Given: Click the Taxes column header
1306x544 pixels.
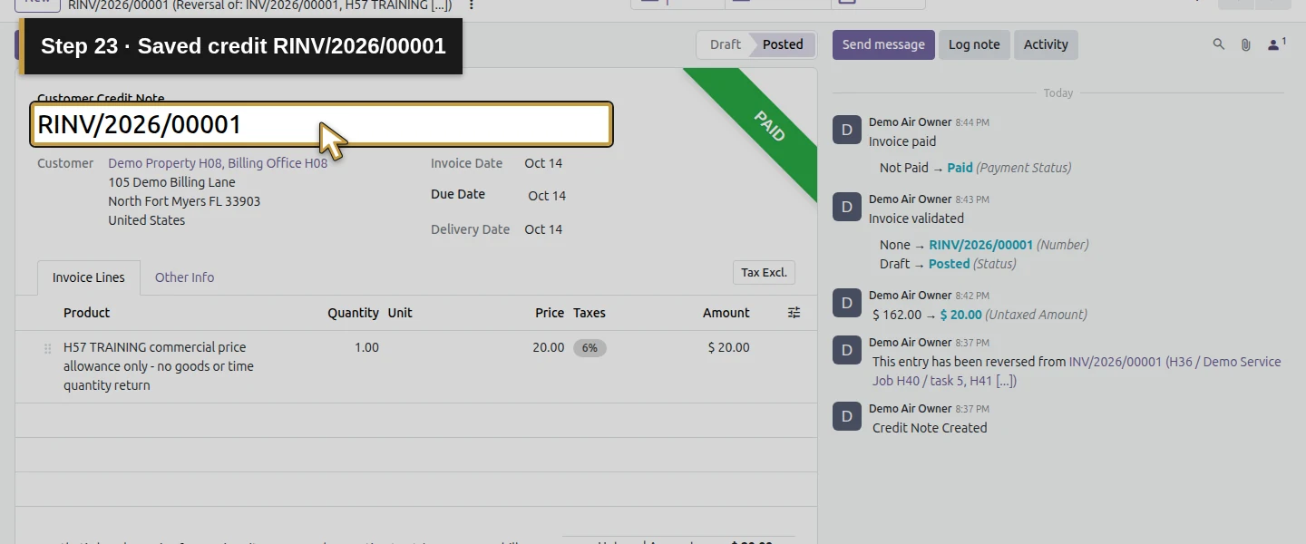Looking at the screenshot, I should [x=590, y=313].
